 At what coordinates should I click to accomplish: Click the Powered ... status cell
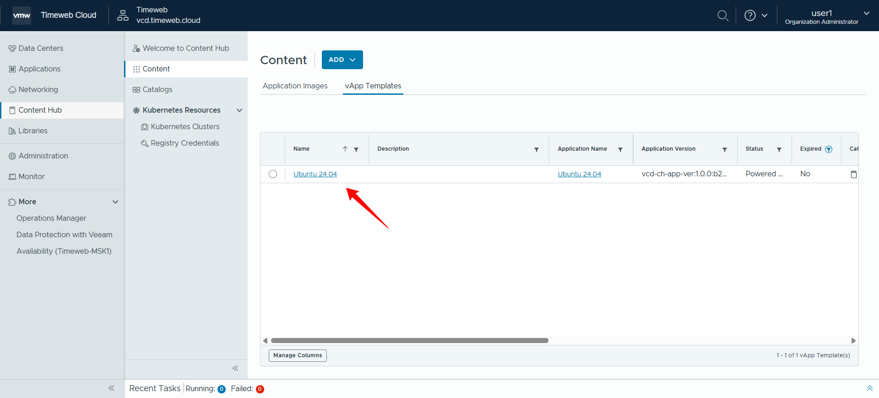click(764, 174)
